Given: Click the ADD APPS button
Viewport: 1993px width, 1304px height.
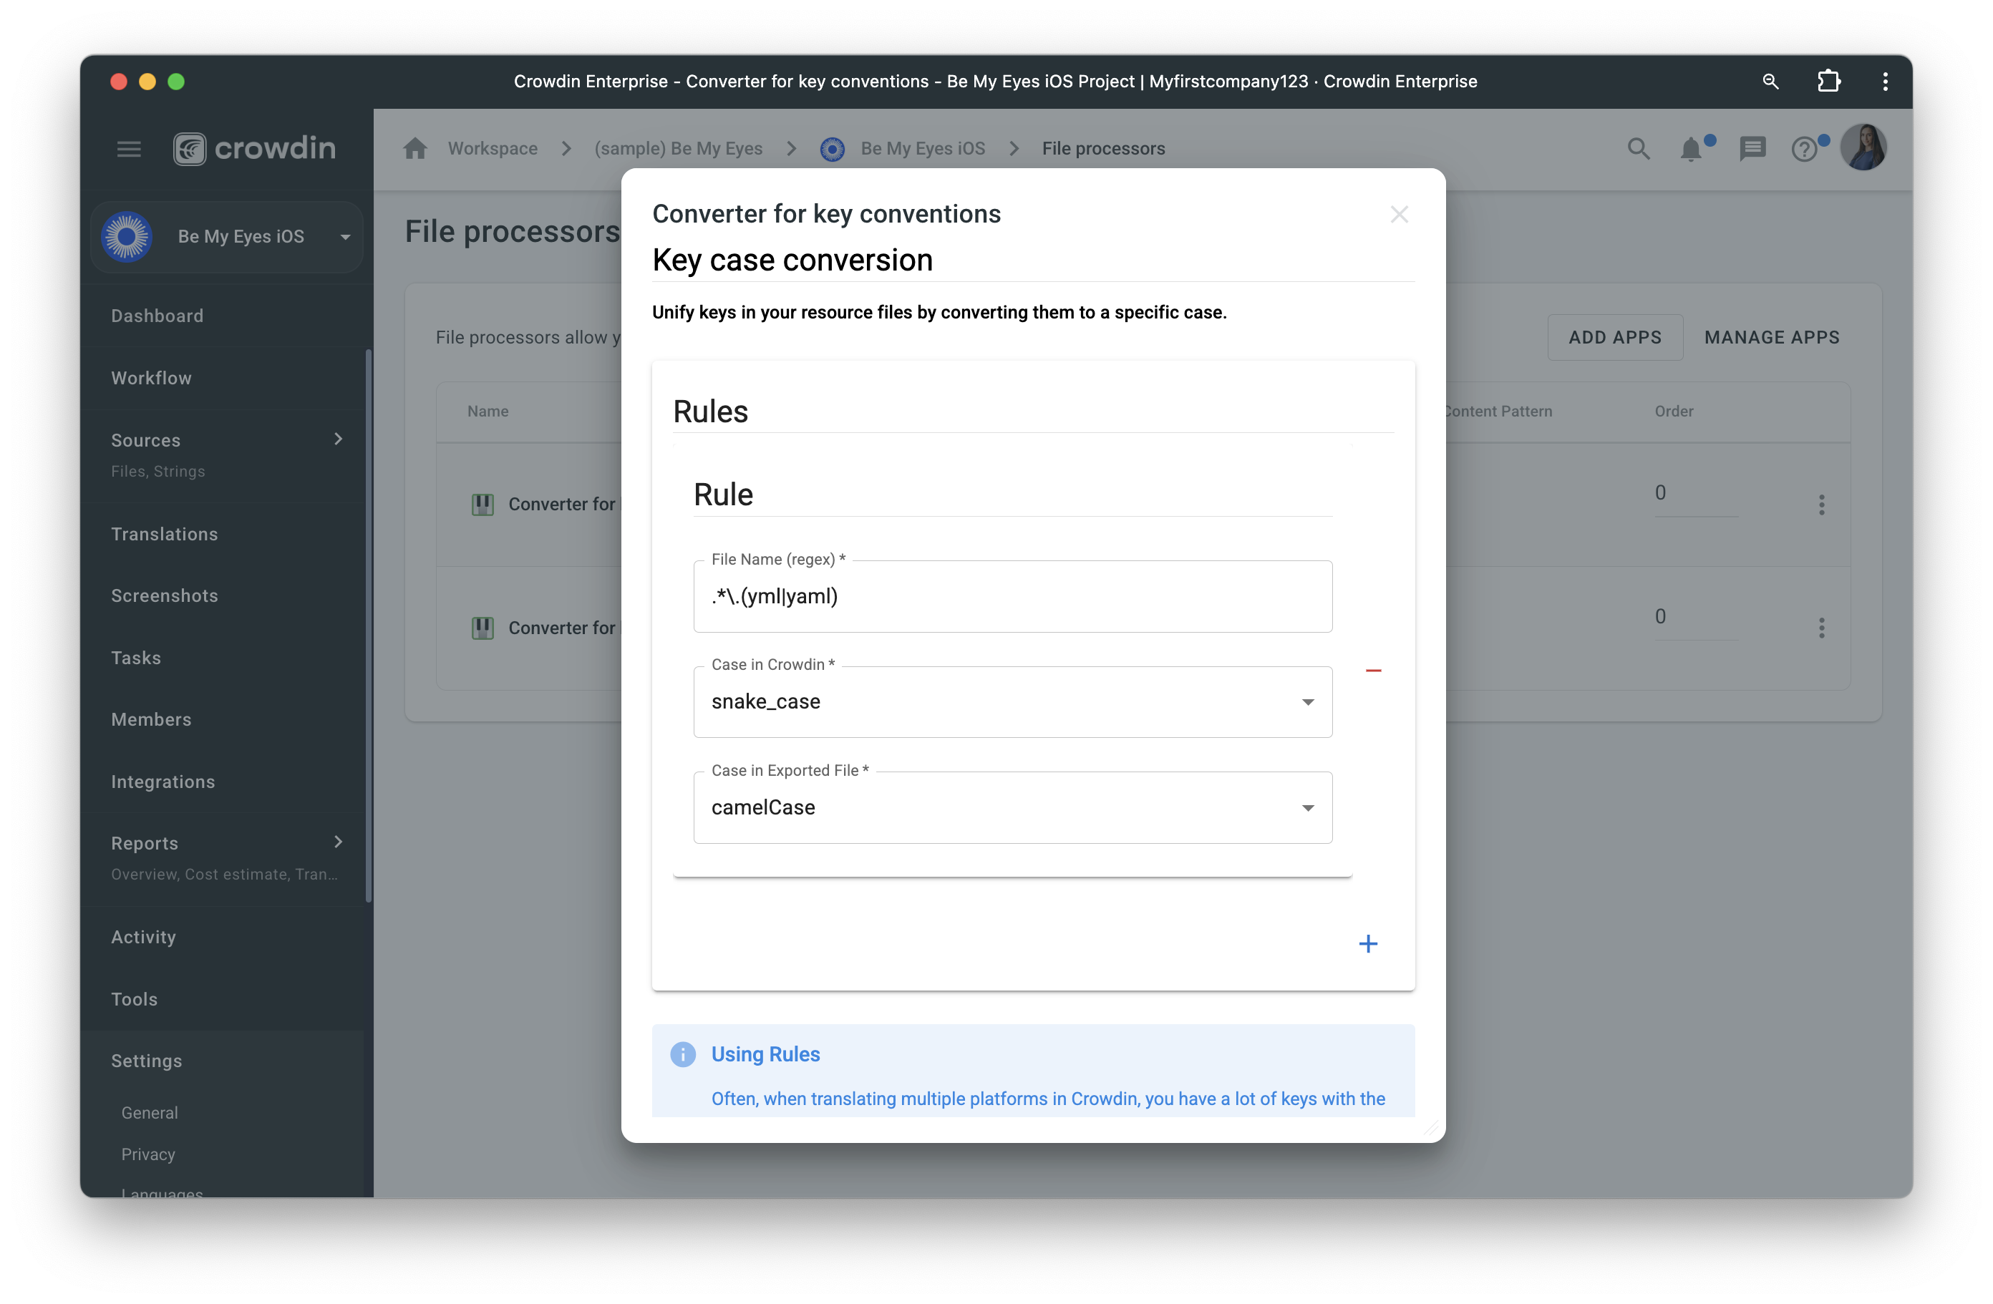Looking at the screenshot, I should [1615, 337].
